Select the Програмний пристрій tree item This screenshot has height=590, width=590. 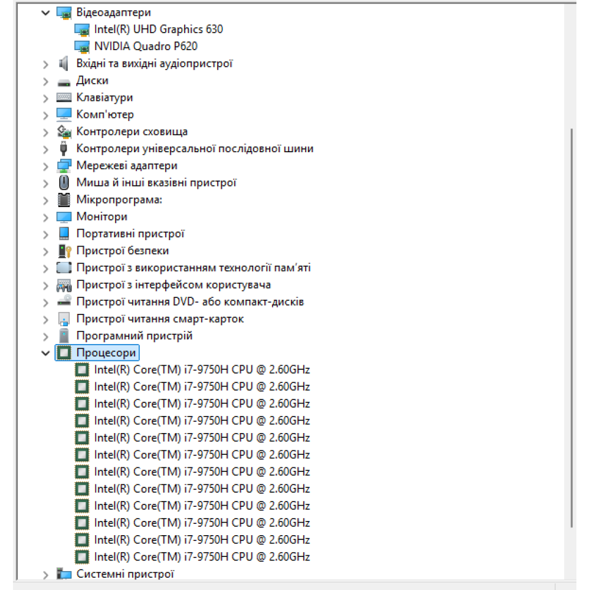coord(134,336)
